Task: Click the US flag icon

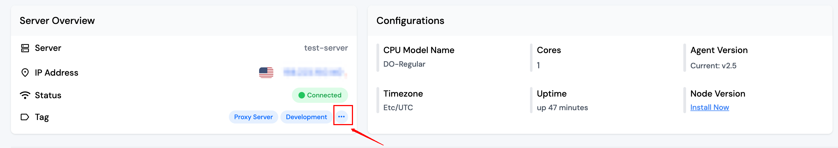Action: click(266, 72)
